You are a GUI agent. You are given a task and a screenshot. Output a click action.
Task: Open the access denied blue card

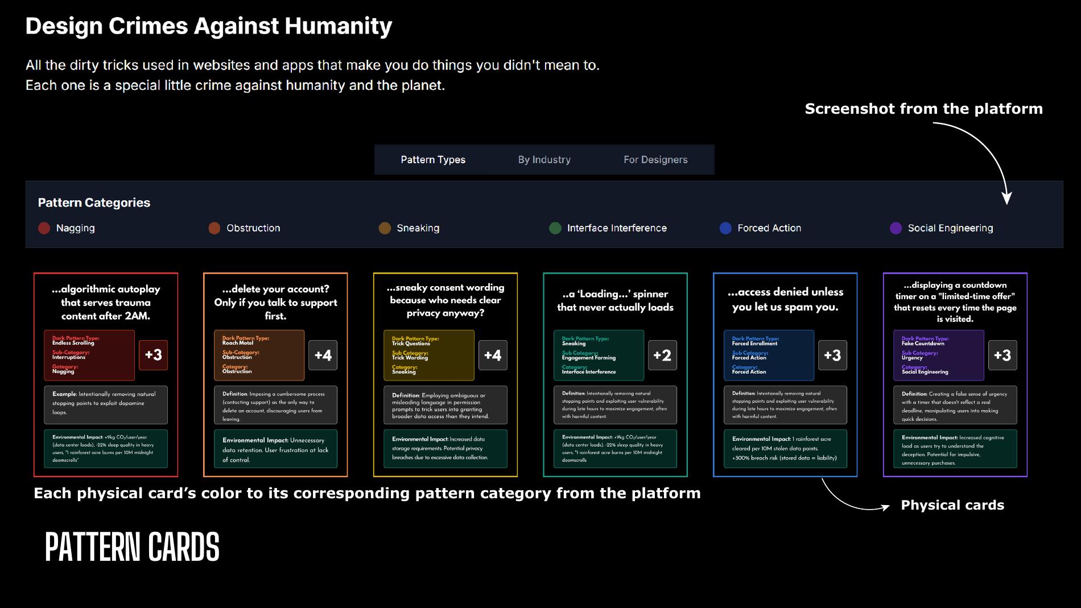785,375
